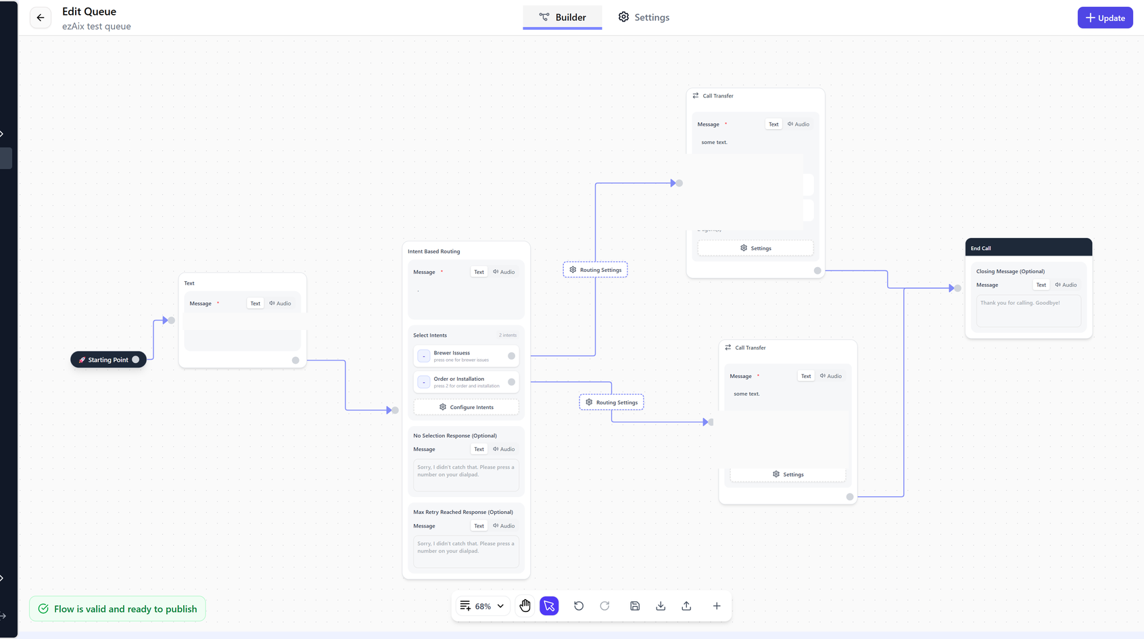Screen dimensions: 1144x639
Task: Undo the last flow change
Action: pyautogui.click(x=579, y=606)
